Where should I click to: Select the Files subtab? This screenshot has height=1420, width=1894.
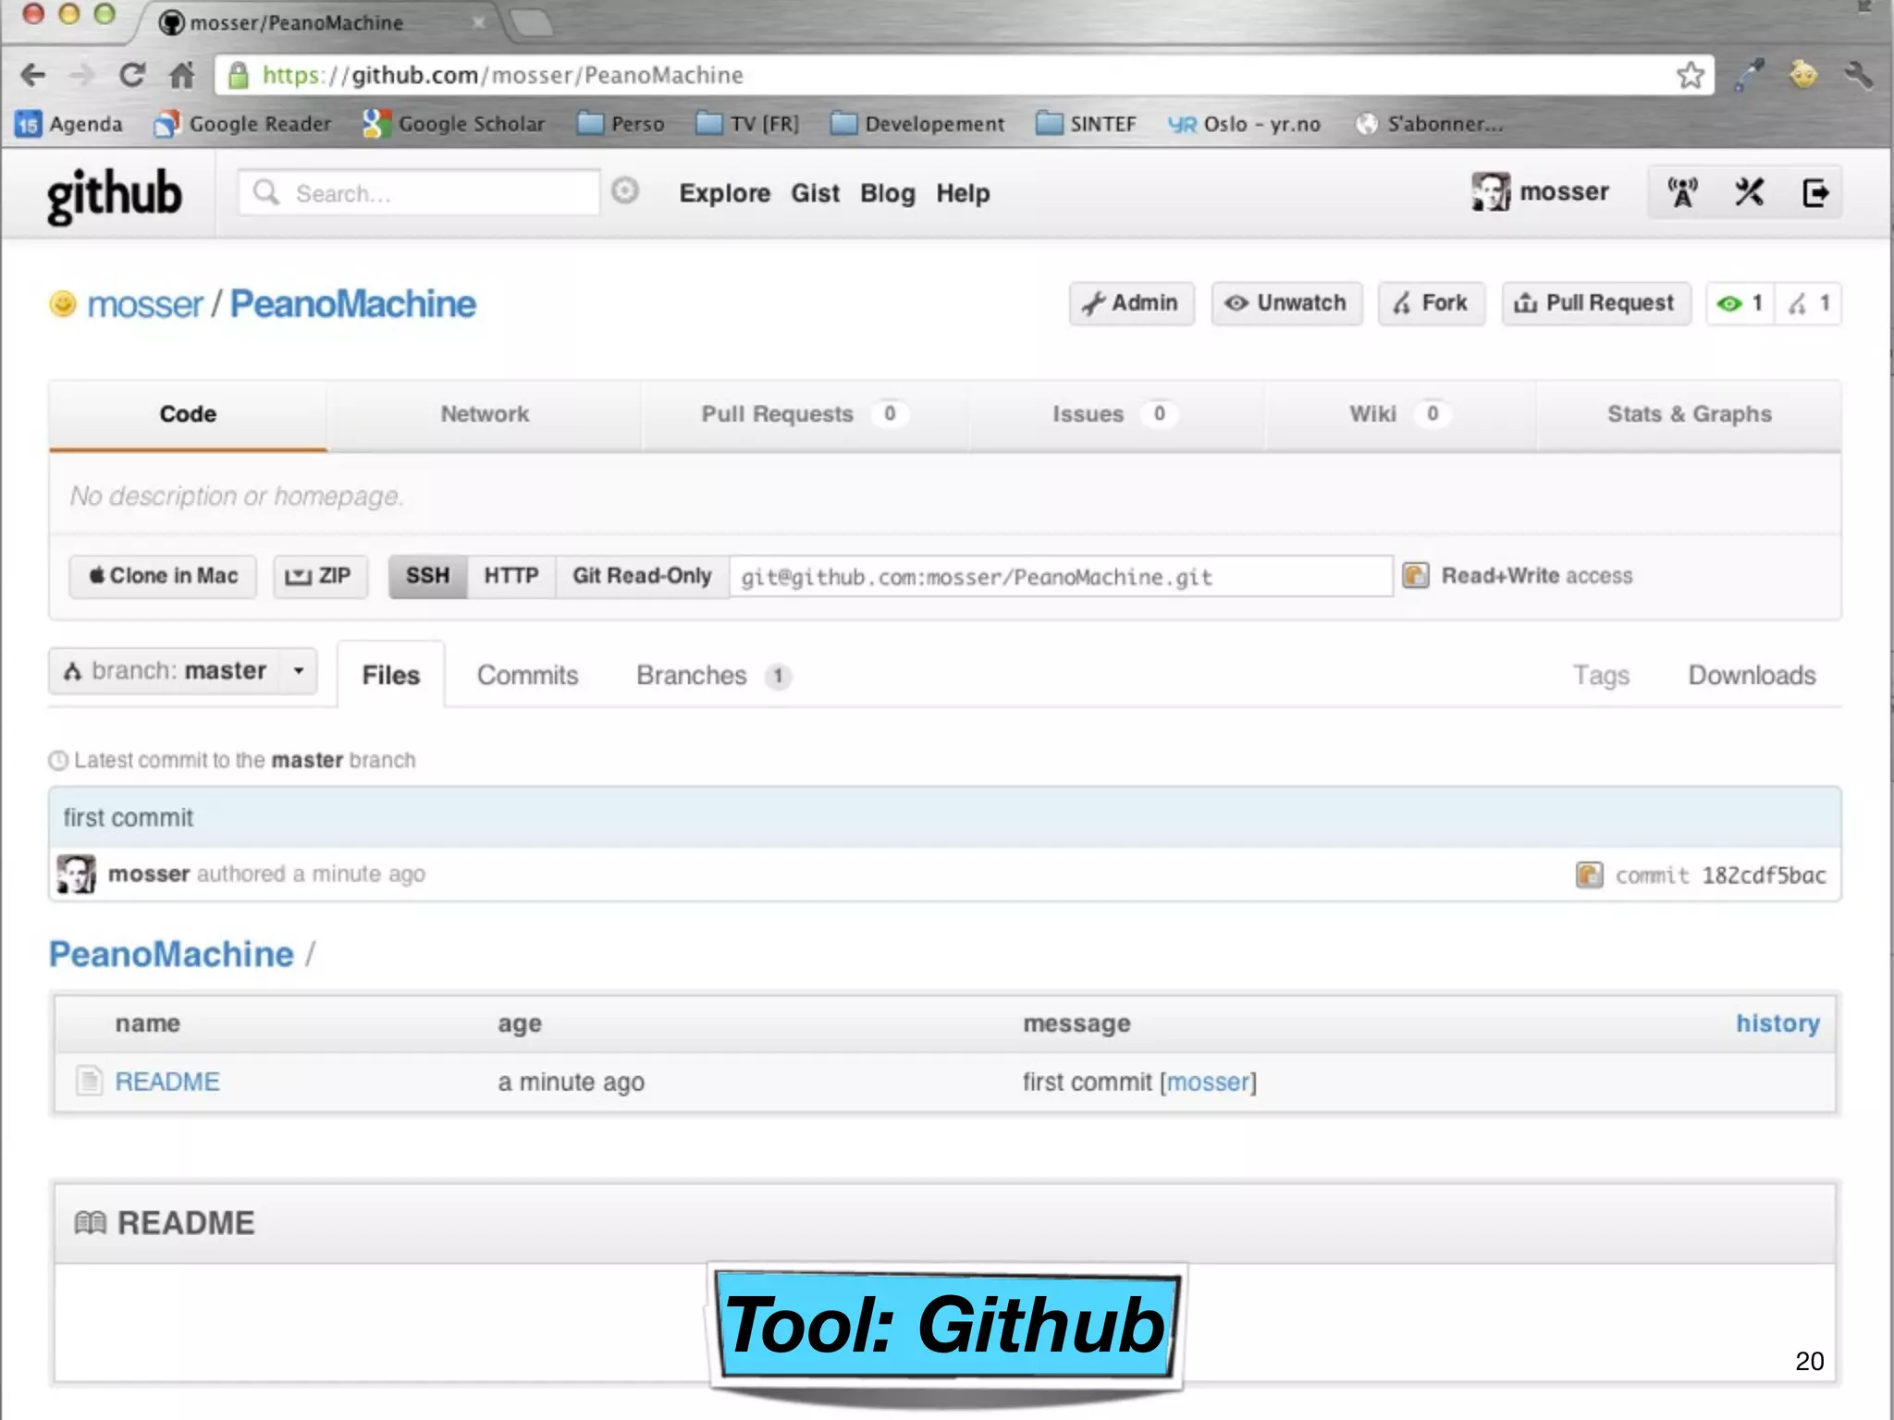tap(390, 676)
